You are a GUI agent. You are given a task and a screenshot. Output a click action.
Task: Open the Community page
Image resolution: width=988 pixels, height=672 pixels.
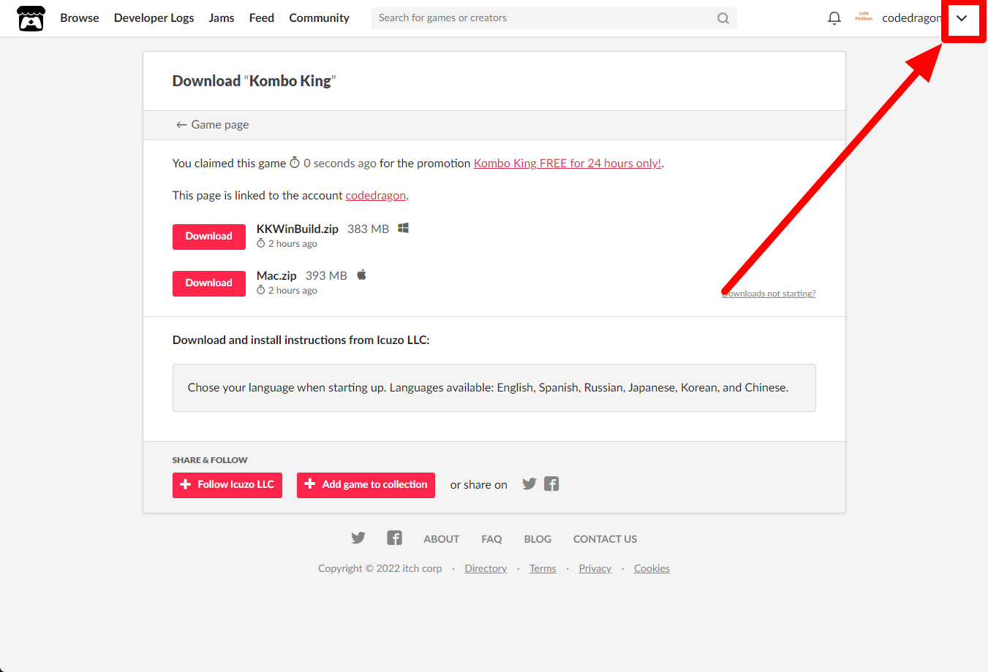(319, 18)
